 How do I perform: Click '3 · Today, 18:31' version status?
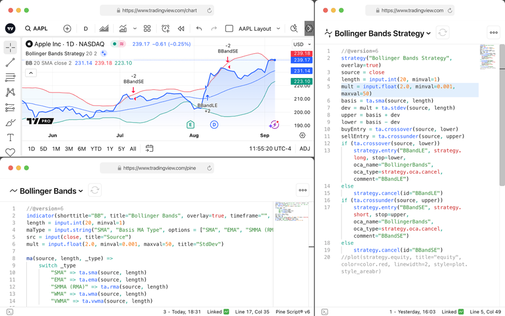[x=182, y=312]
